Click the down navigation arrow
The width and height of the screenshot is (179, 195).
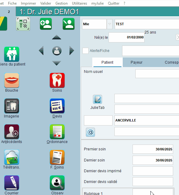57,63
